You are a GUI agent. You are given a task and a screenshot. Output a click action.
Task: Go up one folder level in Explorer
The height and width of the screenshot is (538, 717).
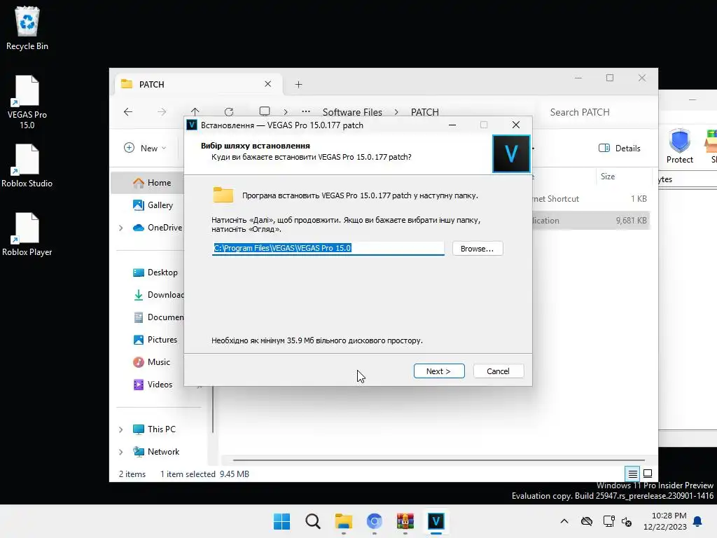click(195, 112)
